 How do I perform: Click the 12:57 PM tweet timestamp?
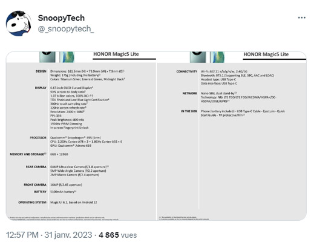[22, 235]
